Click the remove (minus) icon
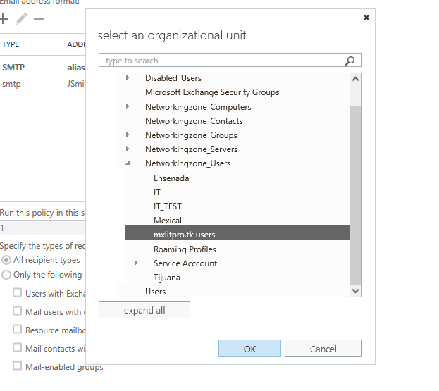Image resolution: width=439 pixels, height=391 pixels. 39,19
